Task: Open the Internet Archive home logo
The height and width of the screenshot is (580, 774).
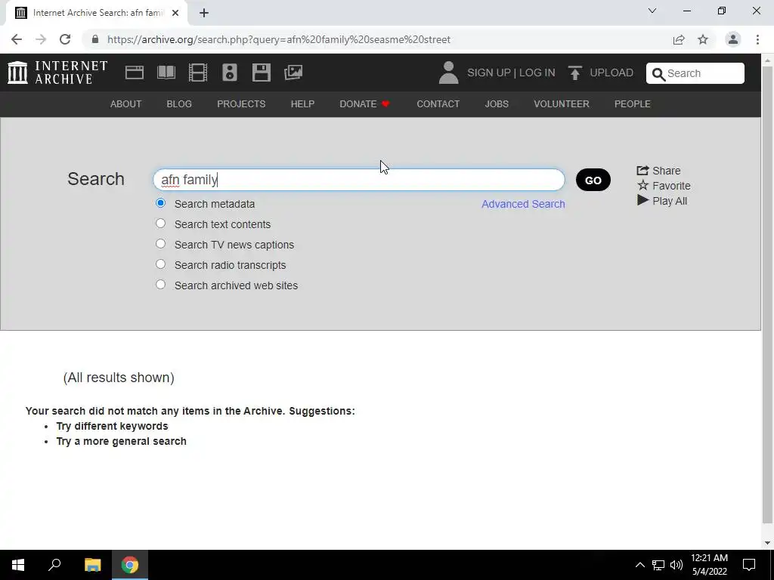Action: pos(57,72)
